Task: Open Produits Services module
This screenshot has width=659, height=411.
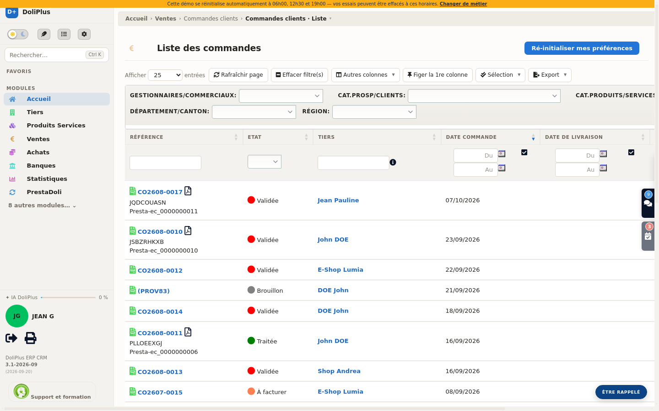Action: [57, 126]
